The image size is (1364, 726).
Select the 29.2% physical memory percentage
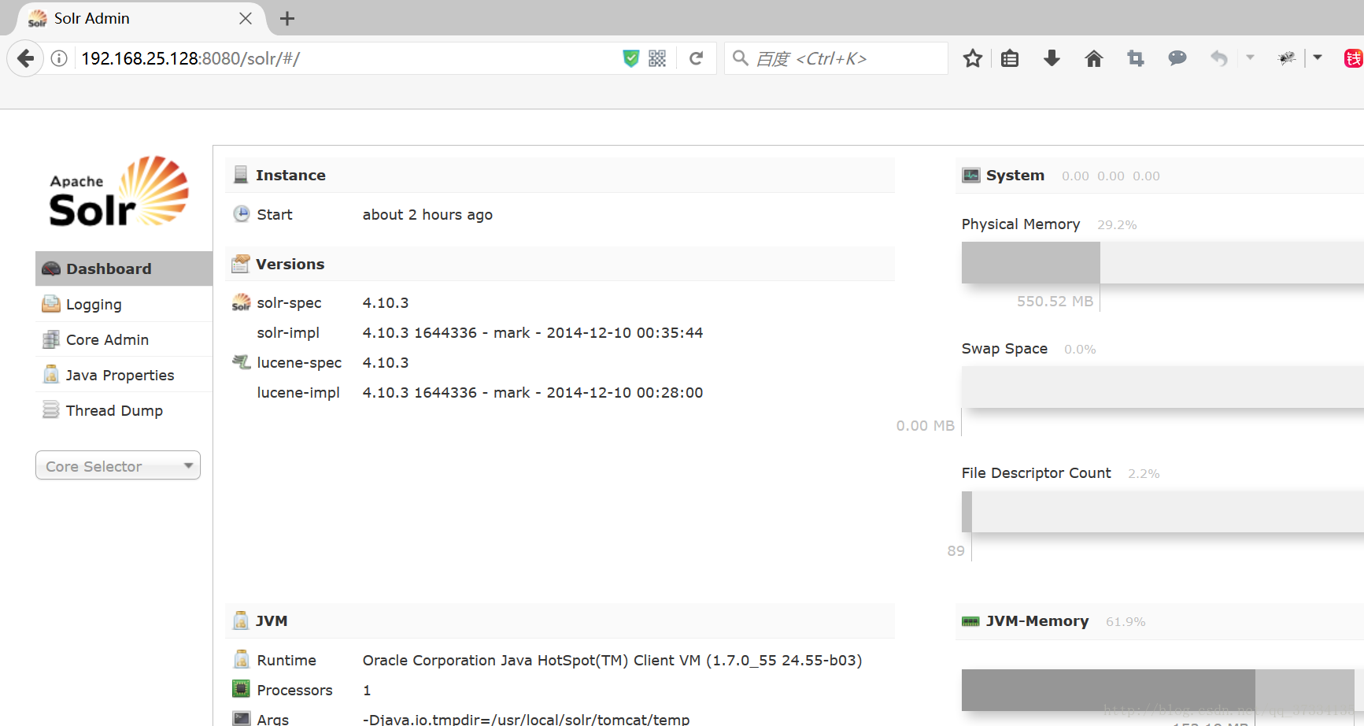click(x=1117, y=224)
